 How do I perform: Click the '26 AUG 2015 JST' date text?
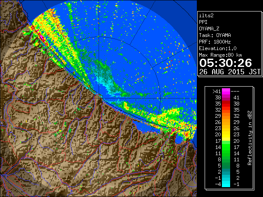pyautogui.click(x=230, y=72)
